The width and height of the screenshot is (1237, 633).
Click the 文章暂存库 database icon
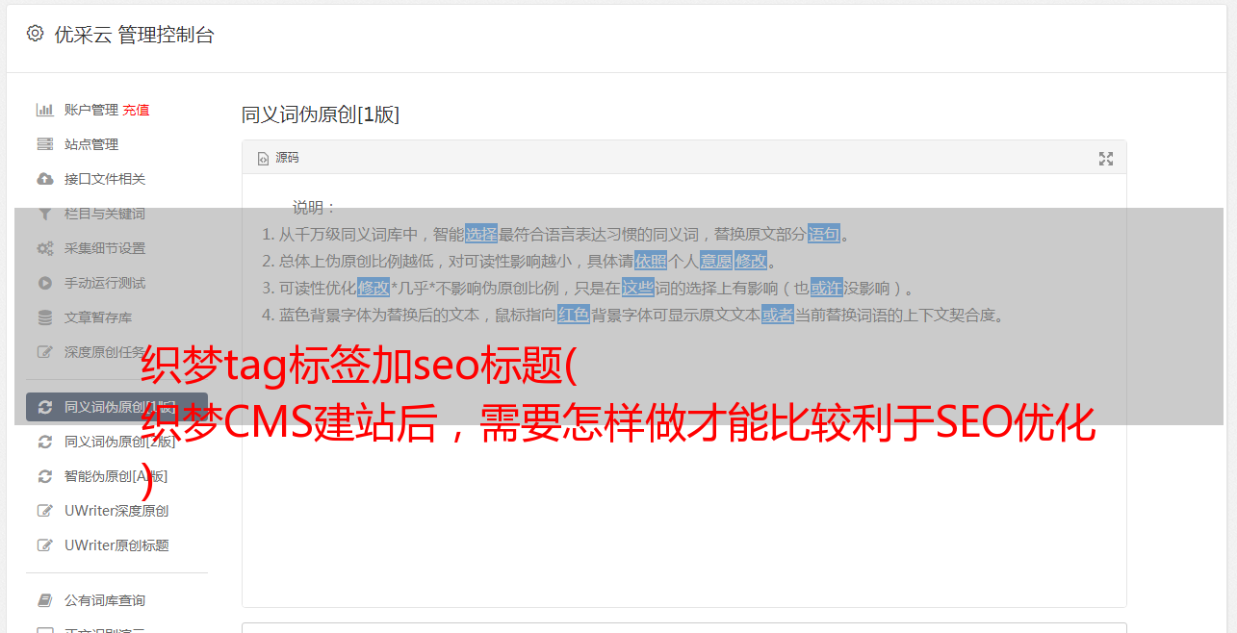(44, 317)
